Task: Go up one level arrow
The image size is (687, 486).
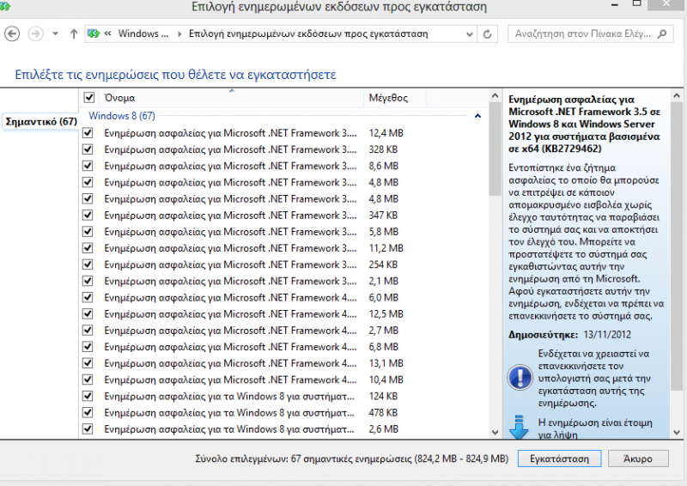Action: point(74,33)
